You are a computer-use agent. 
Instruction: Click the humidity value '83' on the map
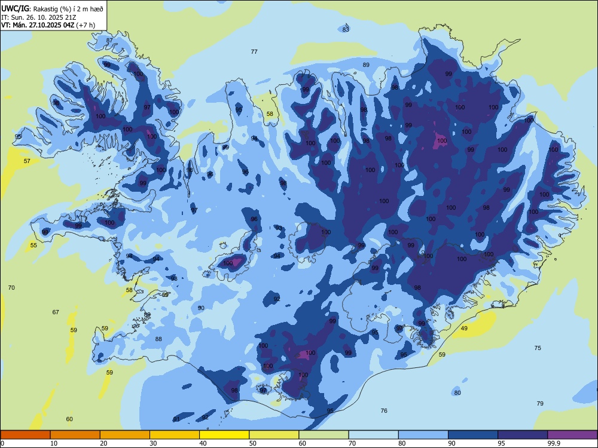tap(346, 29)
